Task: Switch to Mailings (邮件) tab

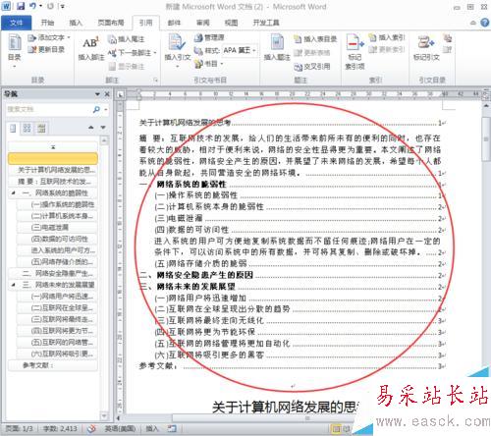Action: click(x=174, y=23)
